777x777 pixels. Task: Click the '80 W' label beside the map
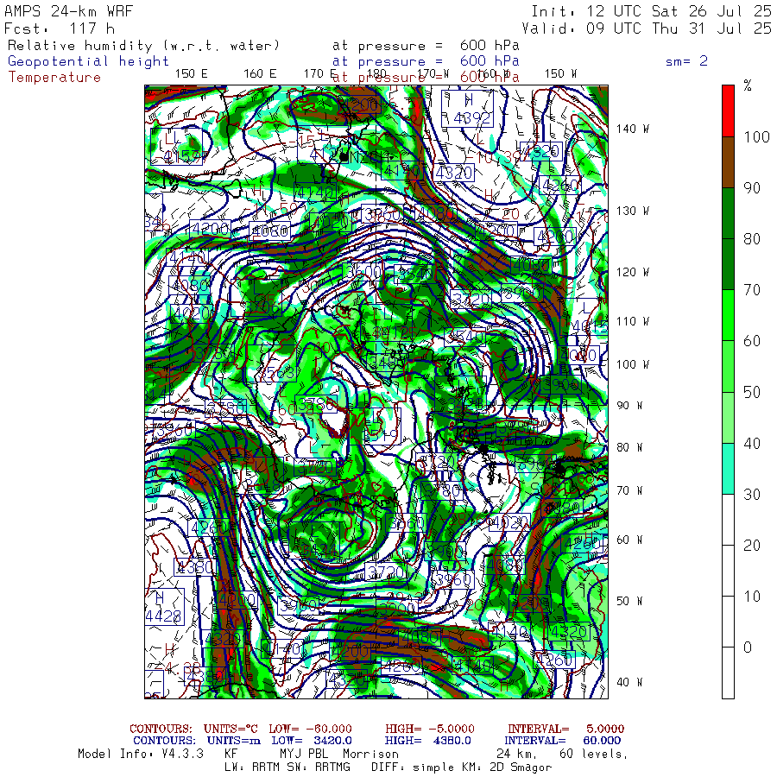(629, 447)
